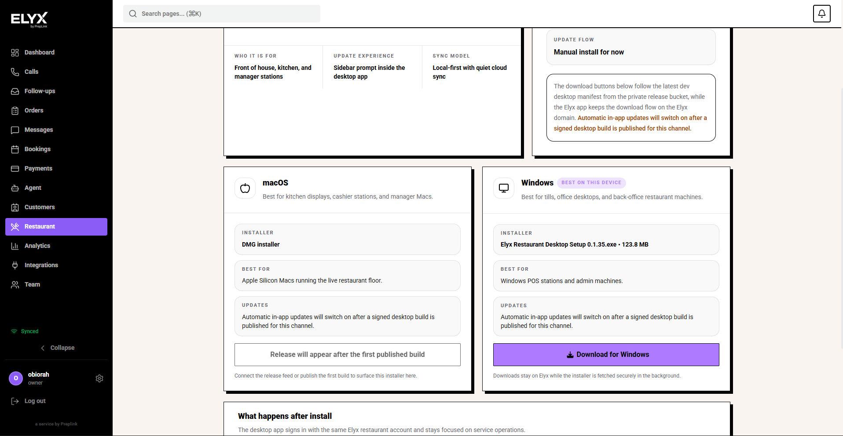
Task: Open Analytics page
Action: coord(56,246)
